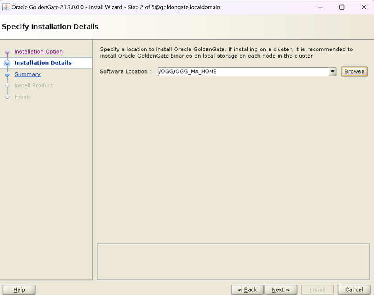The image size is (374, 295).
Task: Minimize the Install Wizard window
Action: point(319,7)
